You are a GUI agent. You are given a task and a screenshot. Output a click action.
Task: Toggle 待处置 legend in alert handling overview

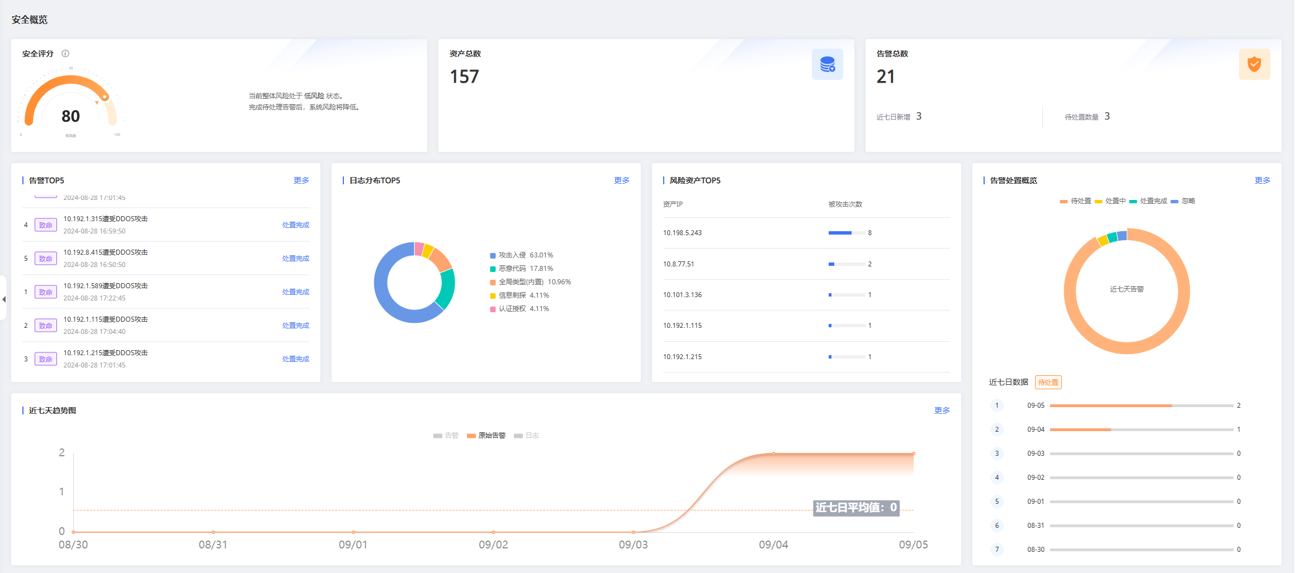pyautogui.click(x=1075, y=201)
